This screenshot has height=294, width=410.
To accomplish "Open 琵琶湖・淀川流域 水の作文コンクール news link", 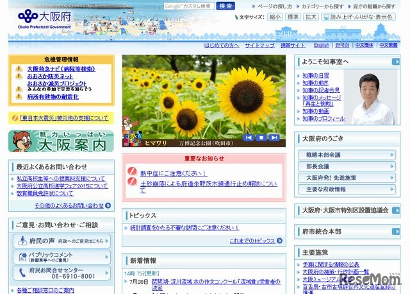I will (216, 284).
